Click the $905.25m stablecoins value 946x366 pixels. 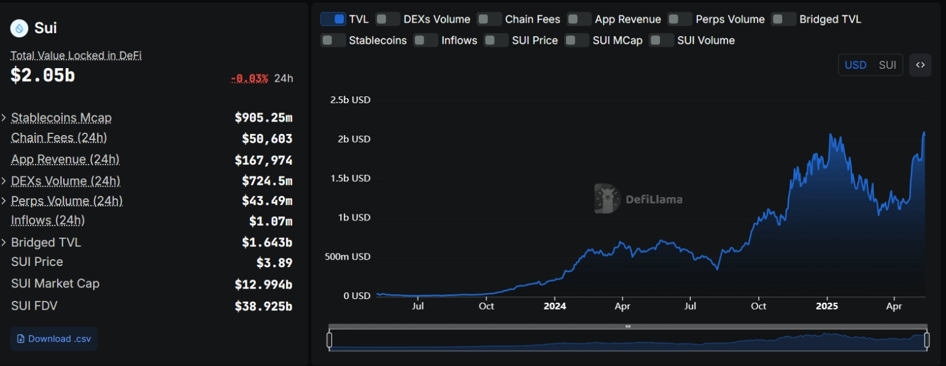[263, 117]
